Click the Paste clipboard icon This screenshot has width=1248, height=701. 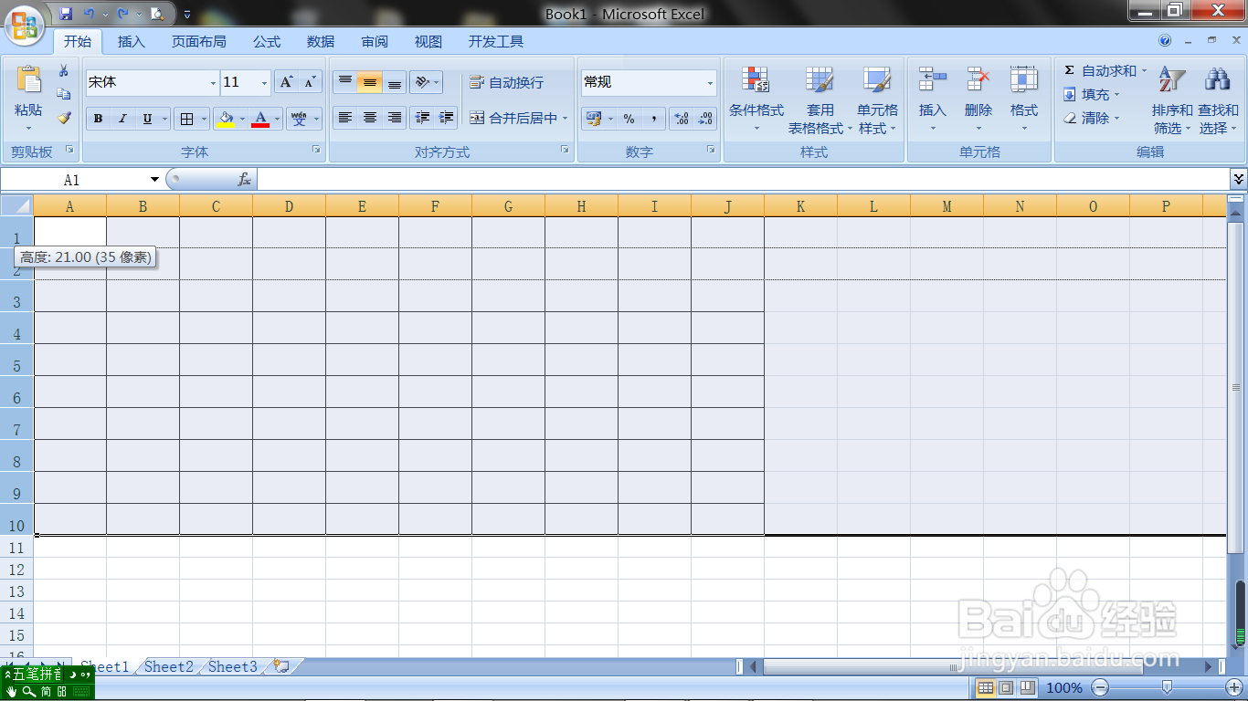(x=28, y=81)
